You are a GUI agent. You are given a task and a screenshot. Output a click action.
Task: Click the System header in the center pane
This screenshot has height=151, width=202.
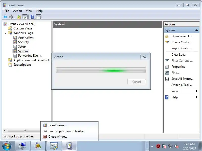click(x=107, y=24)
